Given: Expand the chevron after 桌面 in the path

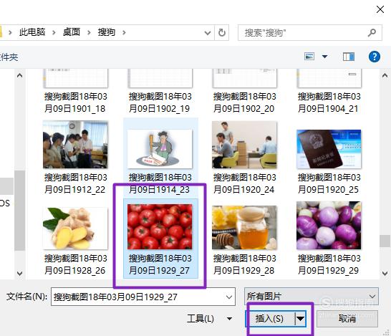Looking at the screenshot, I should pos(89,32).
